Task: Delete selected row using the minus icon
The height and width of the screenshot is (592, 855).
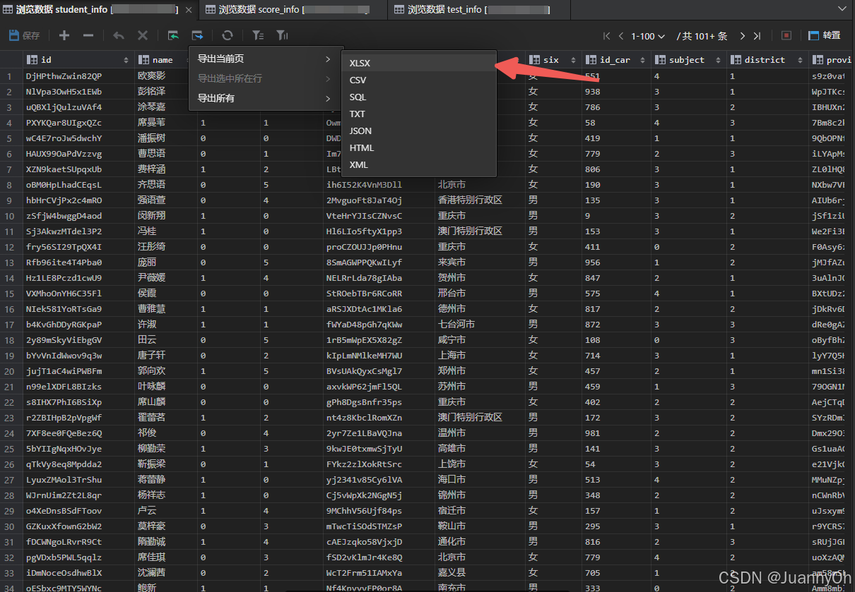Action: 88,35
